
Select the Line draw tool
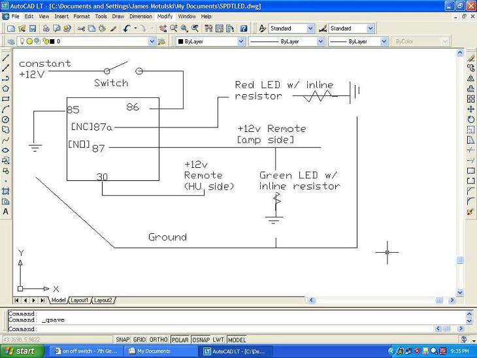click(6, 57)
